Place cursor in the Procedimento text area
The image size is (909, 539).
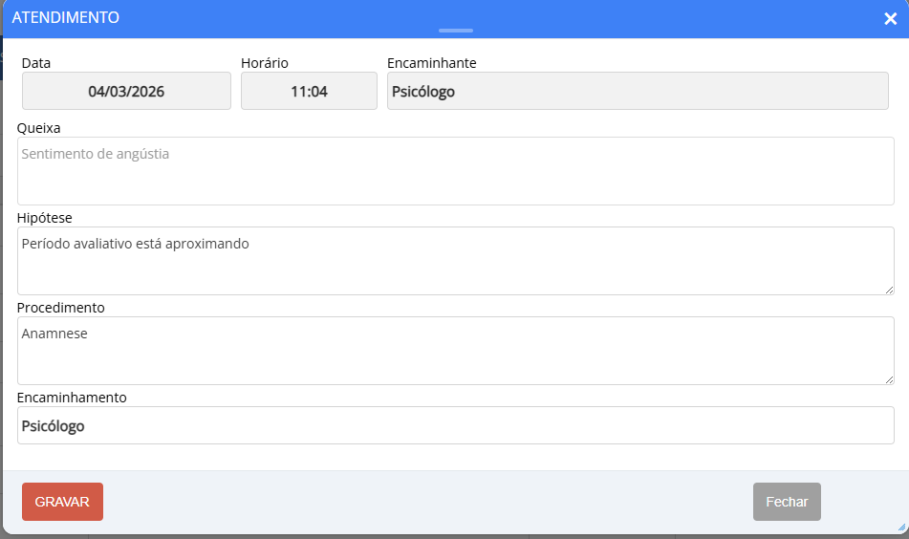tap(455, 351)
